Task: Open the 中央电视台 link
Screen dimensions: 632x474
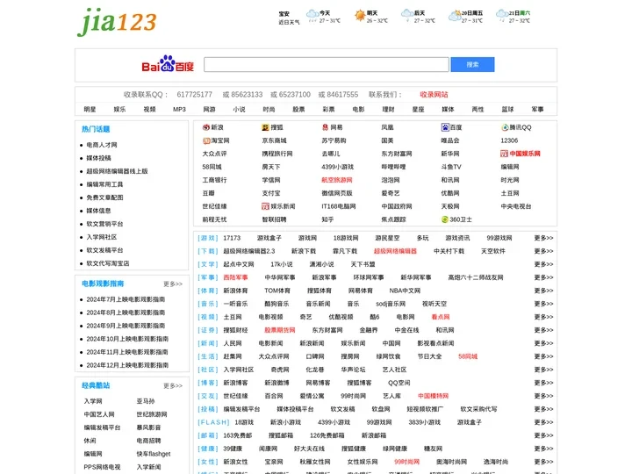Action: (x=516, y=206)
